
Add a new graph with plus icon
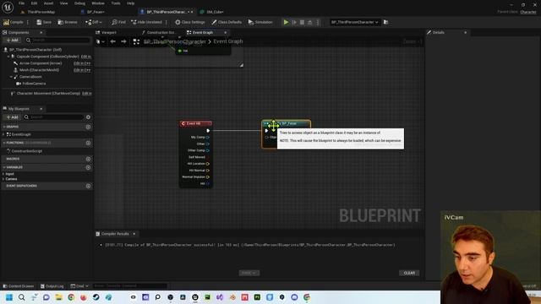tap(88, 127)
